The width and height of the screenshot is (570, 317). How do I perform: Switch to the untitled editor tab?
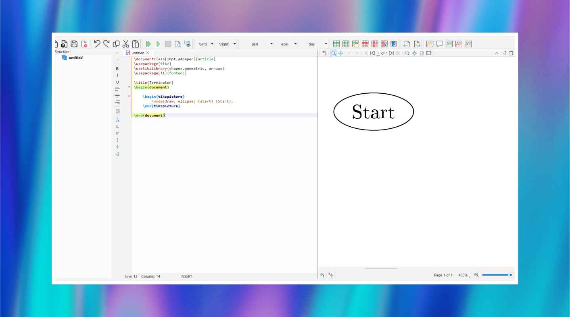click(x=138, y=53)
